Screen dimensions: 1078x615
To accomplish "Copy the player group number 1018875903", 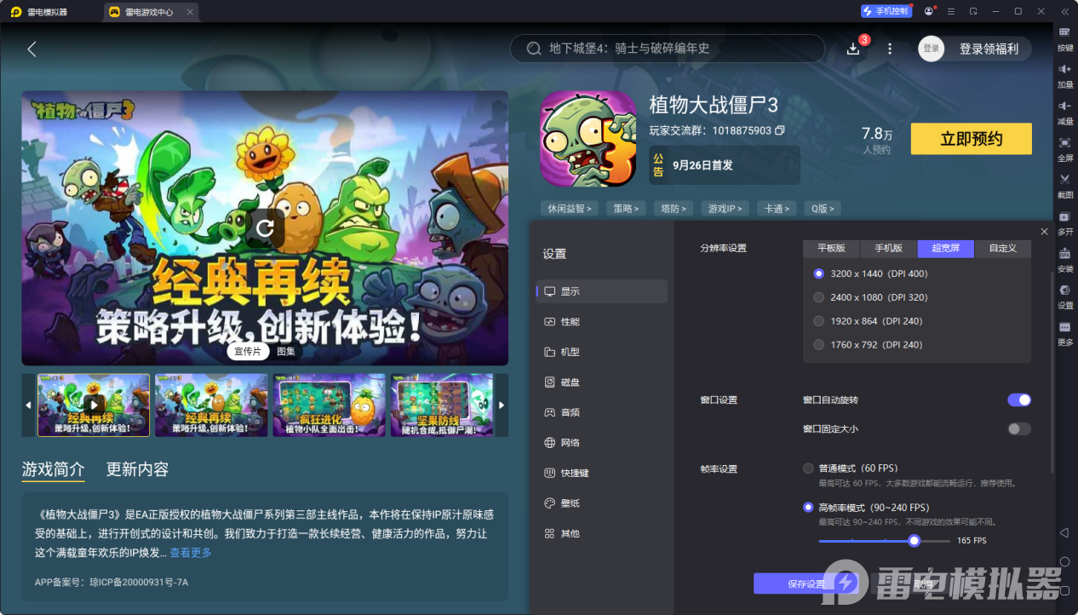I will pos(779,130).
